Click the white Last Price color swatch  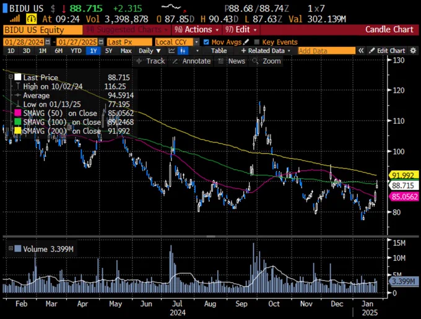tap(18, 77)
